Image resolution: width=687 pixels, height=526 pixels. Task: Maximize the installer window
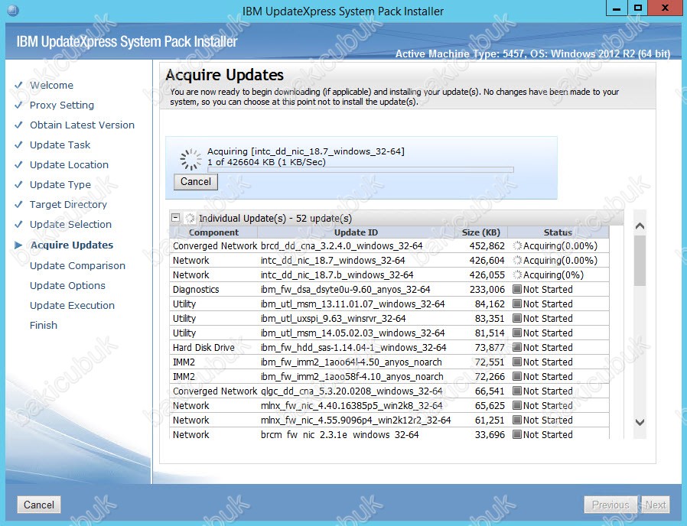pyautogui.click(x=638, y=8)
